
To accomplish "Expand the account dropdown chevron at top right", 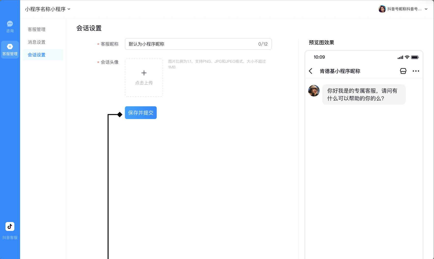I will 426,9.
